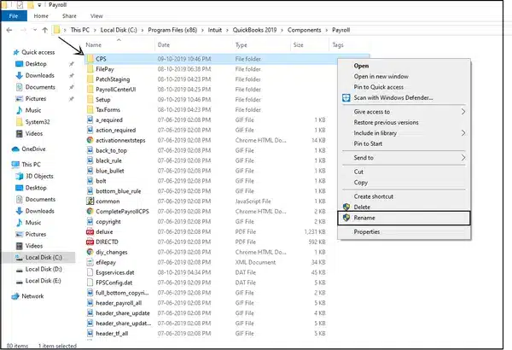Click the PatchStaging folder icon
The height and width of the screenshot is (350, 512).
90,79
